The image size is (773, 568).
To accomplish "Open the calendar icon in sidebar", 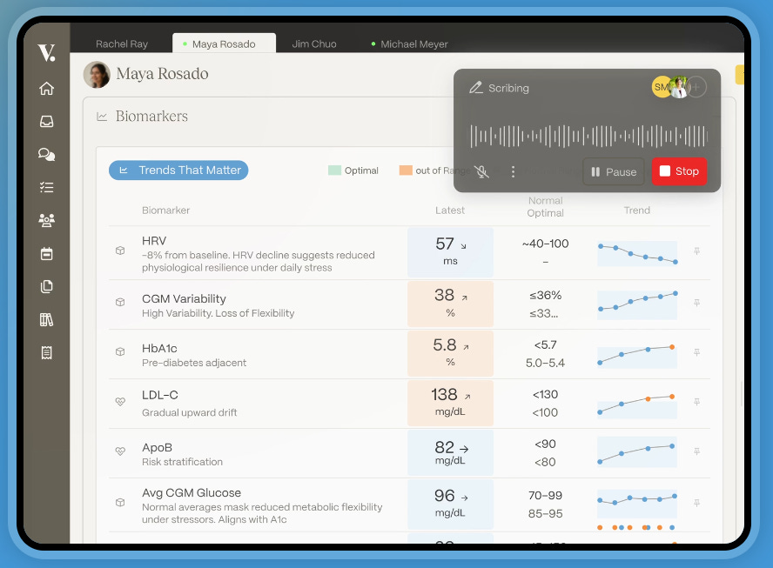I will click(46, 253).
